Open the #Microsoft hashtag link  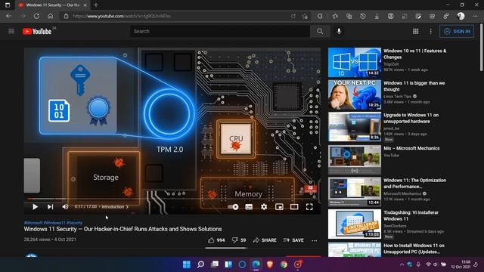[x=33, y=222]
